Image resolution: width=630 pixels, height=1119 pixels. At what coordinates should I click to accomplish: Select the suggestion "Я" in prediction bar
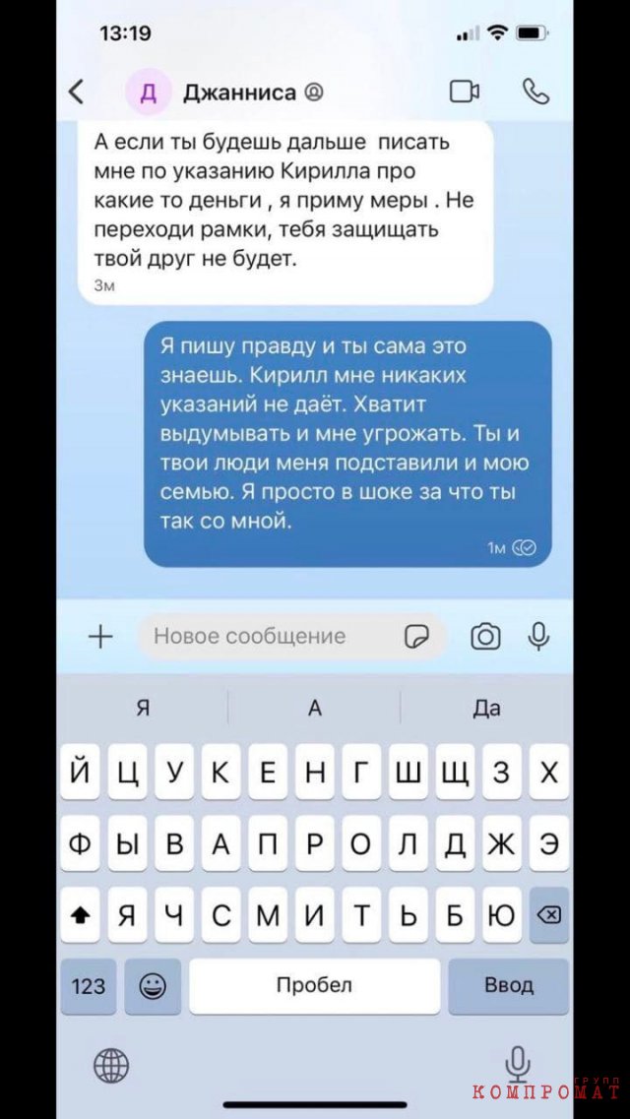143,708
